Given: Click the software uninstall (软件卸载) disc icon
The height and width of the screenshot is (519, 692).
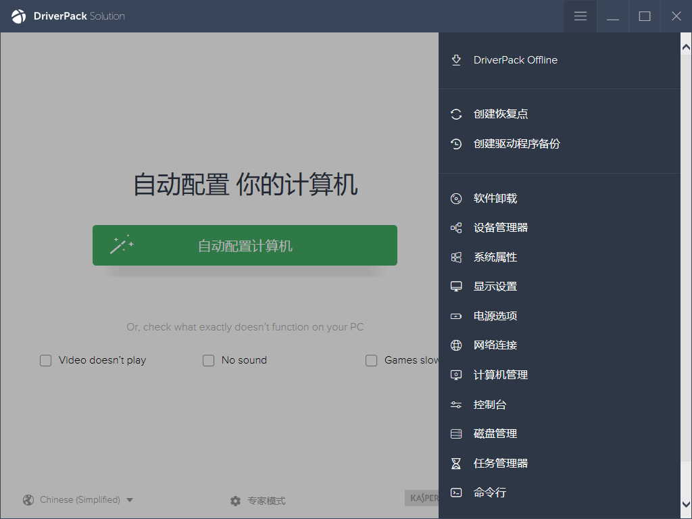Looking at the screenshot, I should coord(456,199).
